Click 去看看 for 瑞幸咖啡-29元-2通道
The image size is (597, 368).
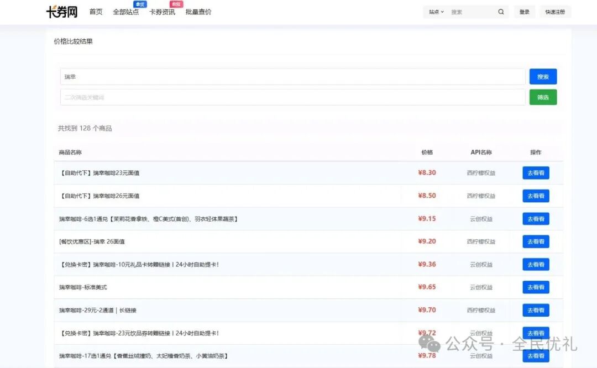536,310
